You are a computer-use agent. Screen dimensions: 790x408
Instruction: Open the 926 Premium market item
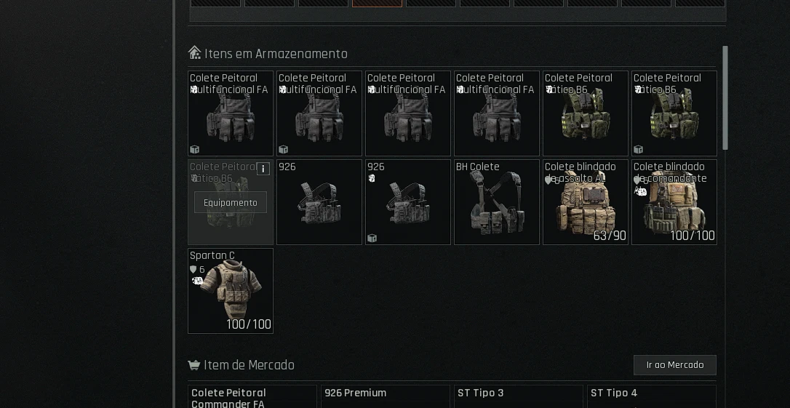385,397
